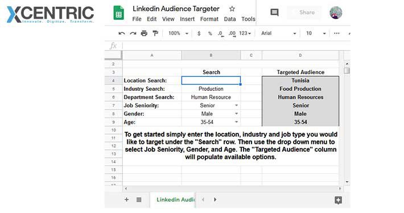Click the Tunisia targeted audience cell
Viewport: 404px width, 213px height.
coord(300,81)
